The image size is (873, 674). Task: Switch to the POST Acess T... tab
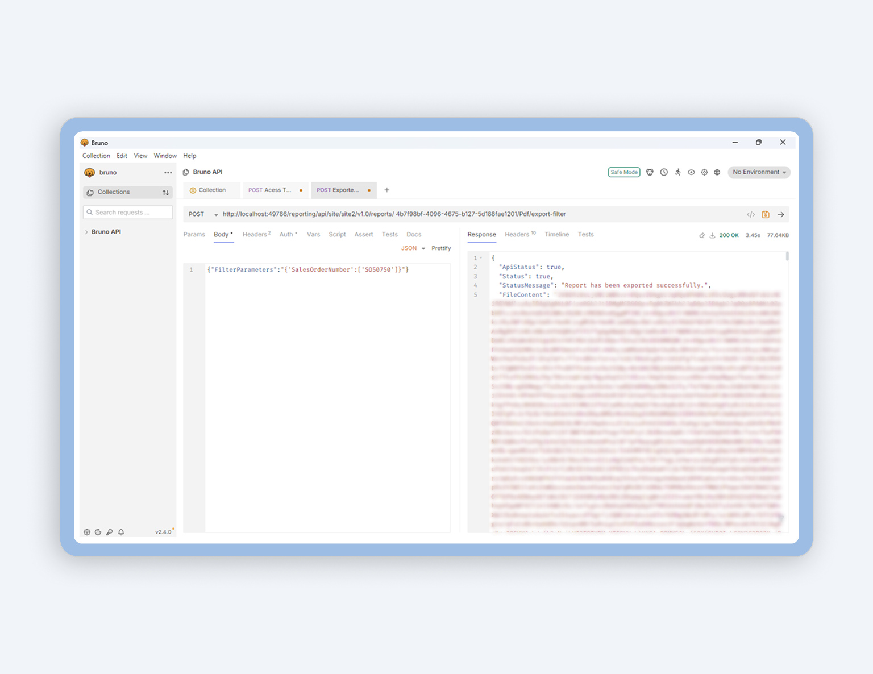point(276,190)
